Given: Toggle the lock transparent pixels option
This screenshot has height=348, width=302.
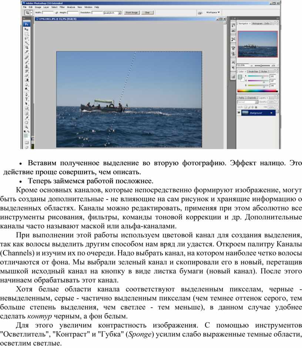Looking at the screenshot, I should click(x=245, y=106).
